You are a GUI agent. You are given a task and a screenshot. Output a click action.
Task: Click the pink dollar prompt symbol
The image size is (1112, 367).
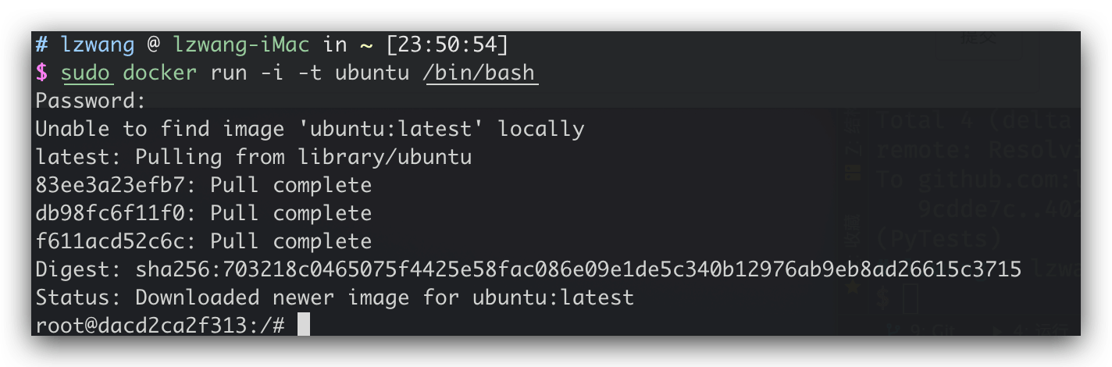[42, 73]
